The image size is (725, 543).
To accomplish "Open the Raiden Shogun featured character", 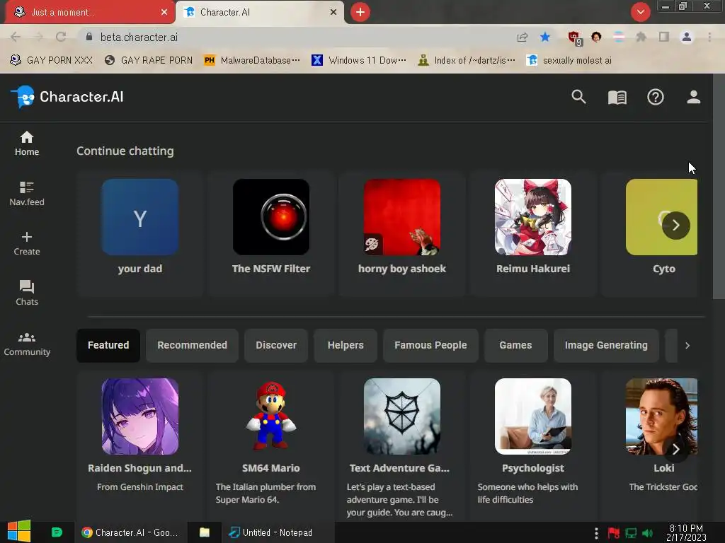I will click(140, 445).
